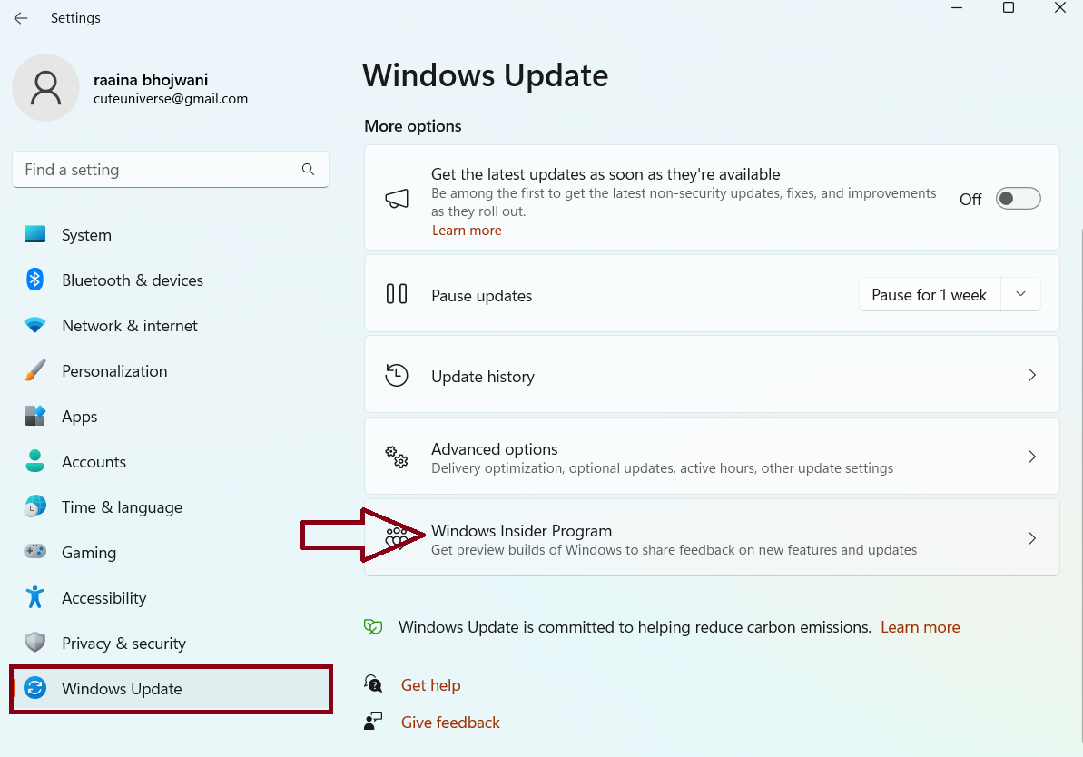The width and height of the screenshot is (1083, 757).
Task: Click Learn more about carbon emissions
Action: tap(920, 627)
